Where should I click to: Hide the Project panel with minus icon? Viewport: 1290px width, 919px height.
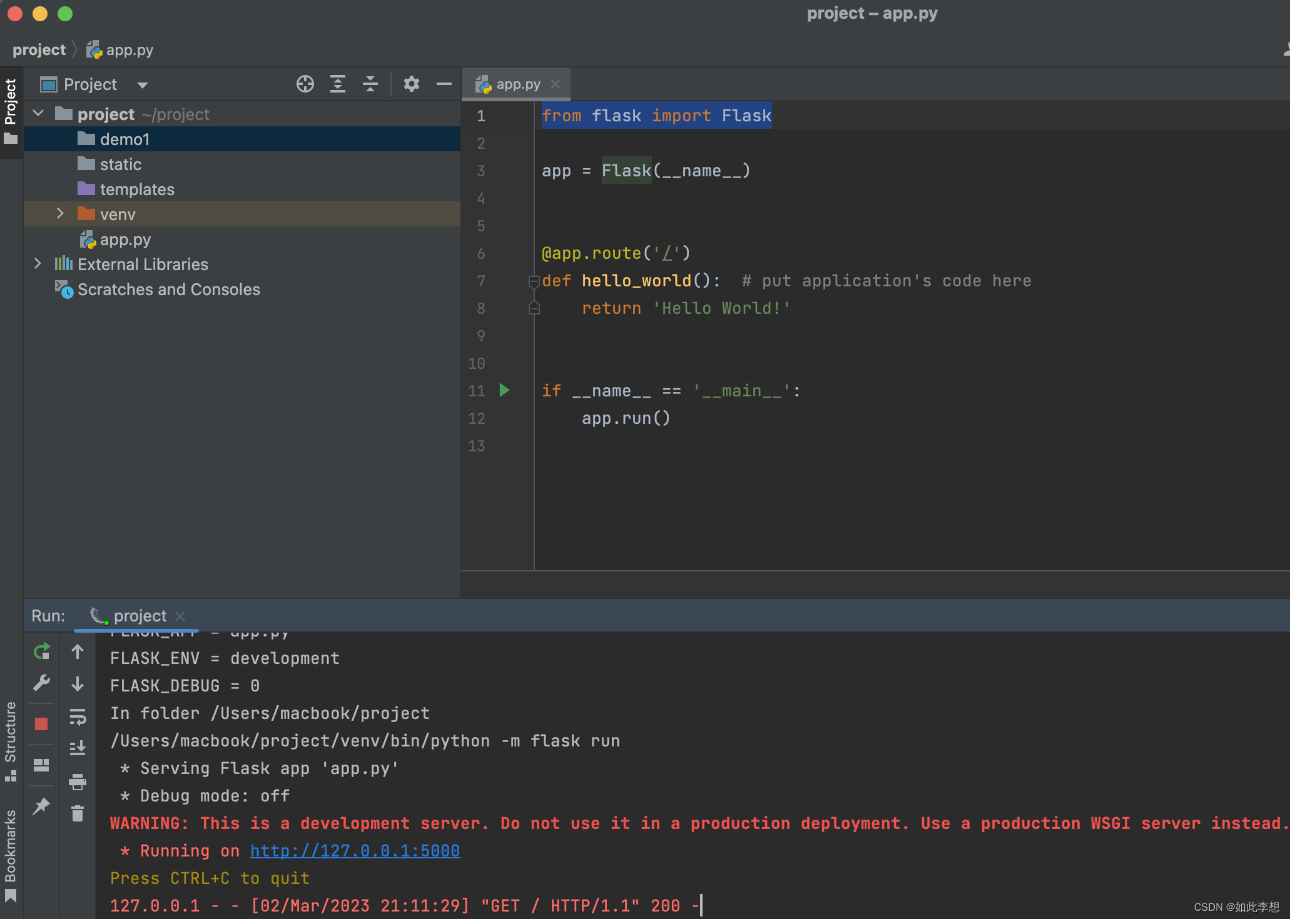coord(444,84)
